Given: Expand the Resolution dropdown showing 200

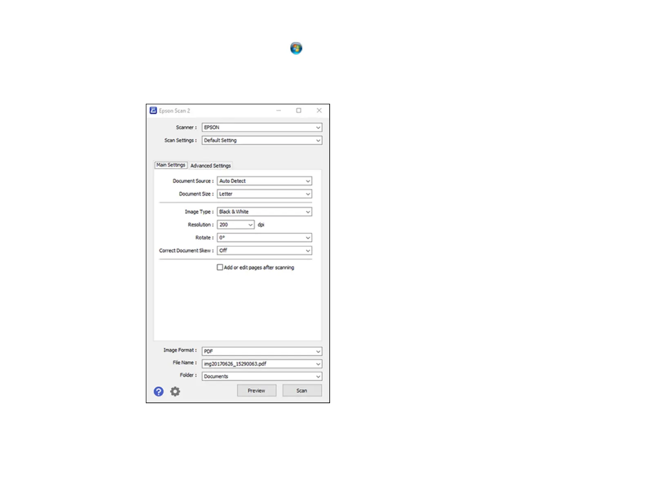Looking at the screenshot, I should (x=236, y=225).
